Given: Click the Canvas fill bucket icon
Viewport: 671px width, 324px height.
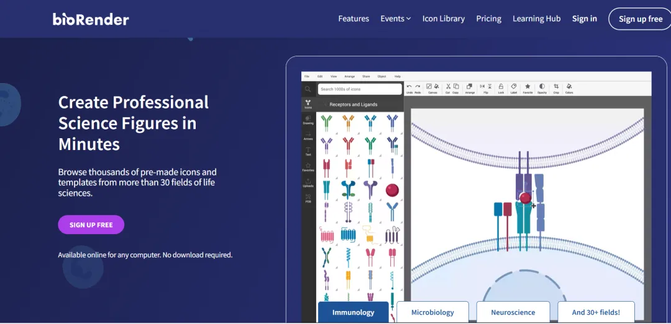Looking at the screenshot, I should 436,86.
